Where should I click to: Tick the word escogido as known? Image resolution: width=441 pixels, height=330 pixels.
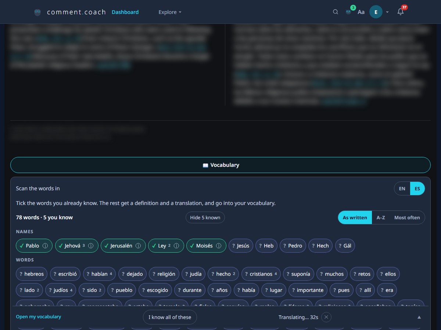(155, 290)
